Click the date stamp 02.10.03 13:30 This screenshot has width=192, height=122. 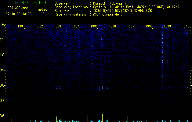click(19, 14)
